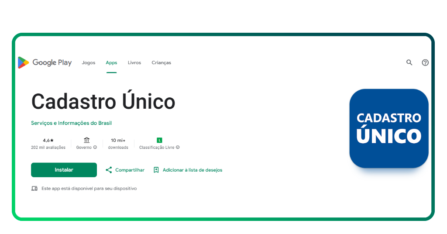
Task: Share the app via Compartilhar icon
Action: (x=109, y=170)
